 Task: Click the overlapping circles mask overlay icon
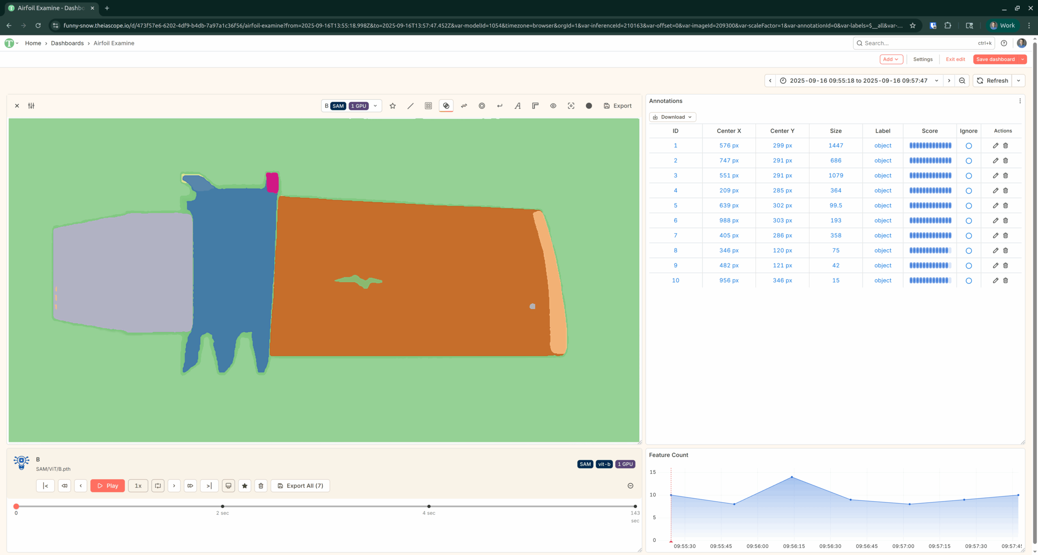[446, 106]
